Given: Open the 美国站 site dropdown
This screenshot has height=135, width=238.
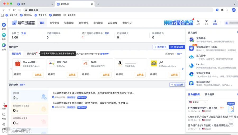Looking at the screenshot, I should point(198,102).
